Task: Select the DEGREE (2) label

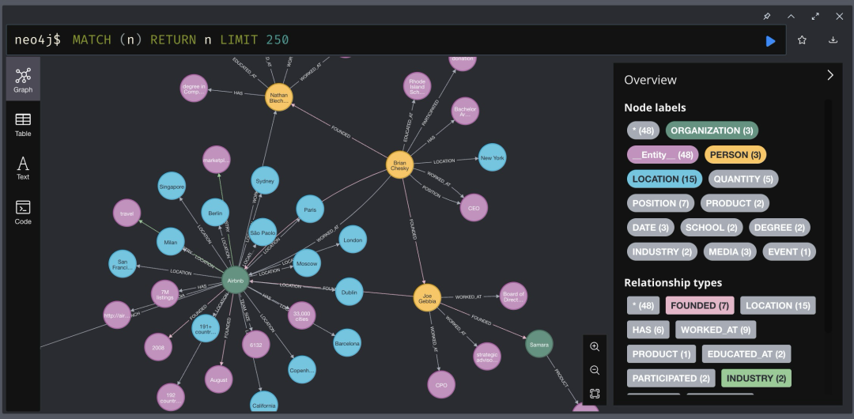Action: [780, 227]
